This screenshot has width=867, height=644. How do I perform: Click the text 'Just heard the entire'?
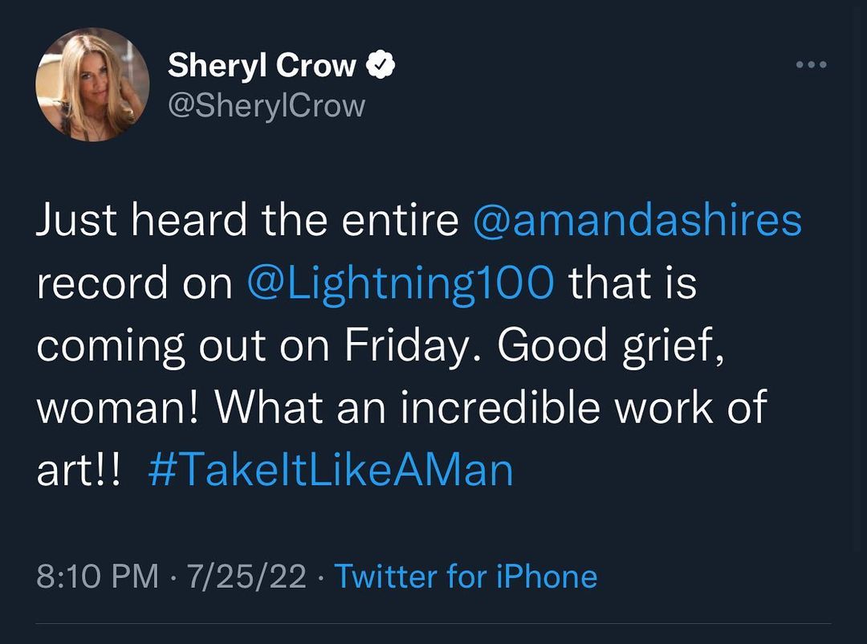[246, 222]
